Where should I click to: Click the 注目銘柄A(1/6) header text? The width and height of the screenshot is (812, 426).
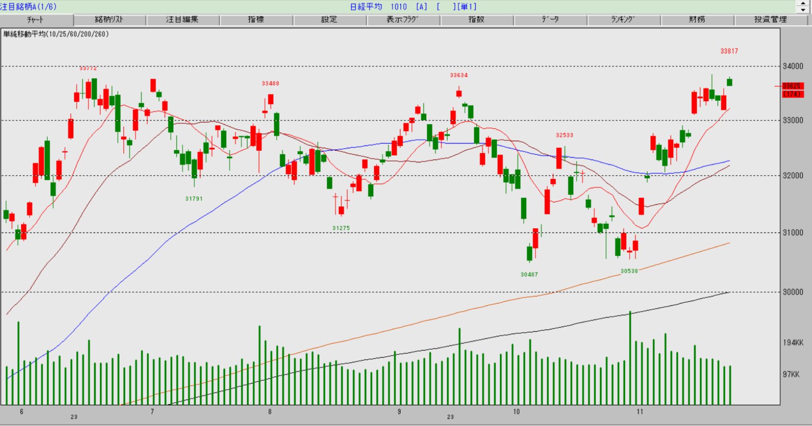click(x=28, y=6)
